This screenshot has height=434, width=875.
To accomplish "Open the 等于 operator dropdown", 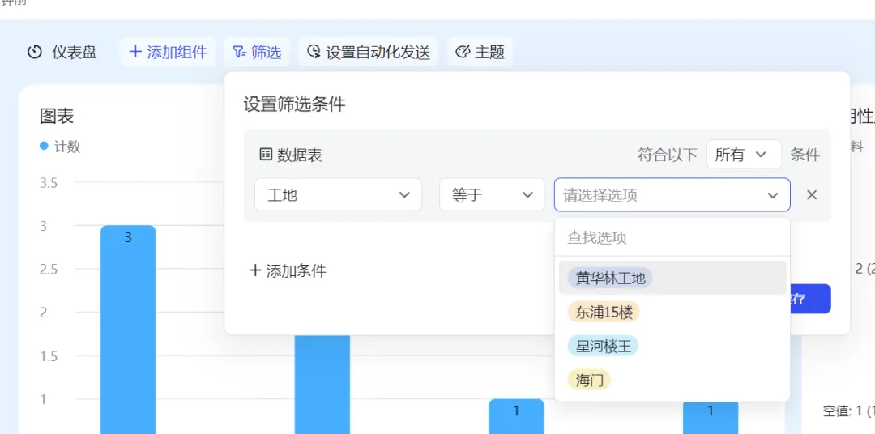I will tap(492, 194).
